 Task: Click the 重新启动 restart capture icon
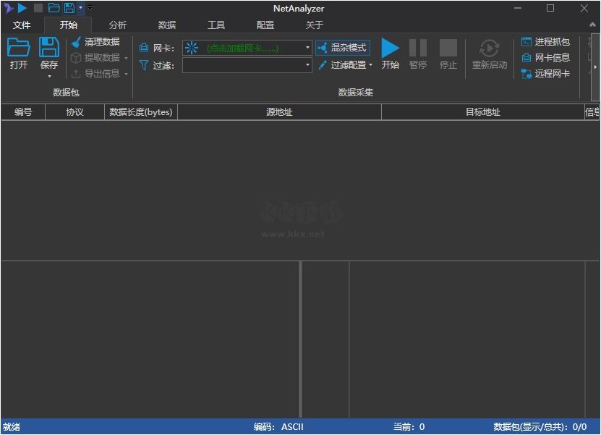point(489,51)
